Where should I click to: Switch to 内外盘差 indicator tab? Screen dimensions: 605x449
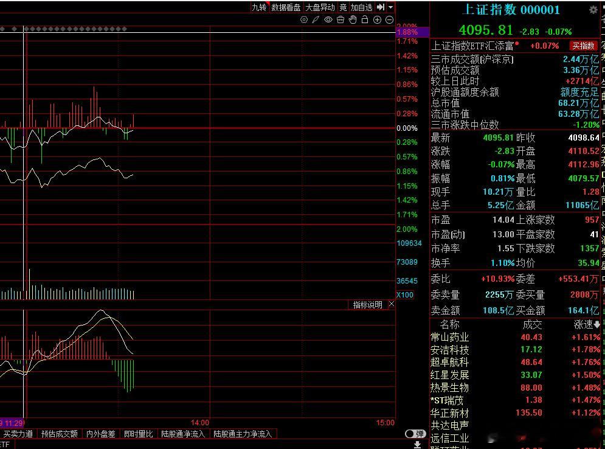pyautogui.click(x=101, y=434)
